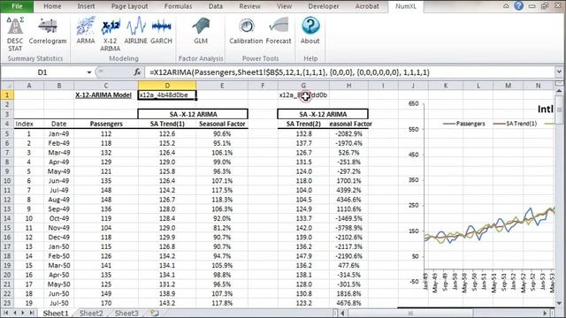Switch to the Insert ribbon tab
This screenshot has width=566, height=318.
[86, 6]
